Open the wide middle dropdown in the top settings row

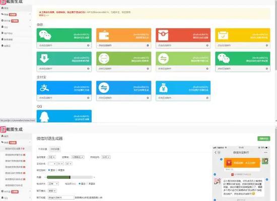tap(78, 157)
